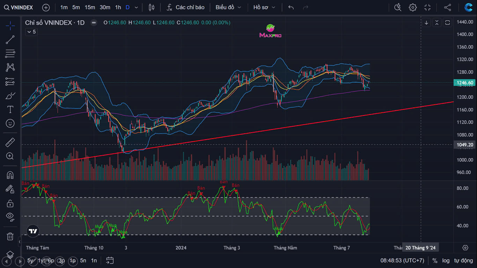Open candlestick chart style selector
The width and height of the screenshot is (477, 268).
[x=151, y=7]
